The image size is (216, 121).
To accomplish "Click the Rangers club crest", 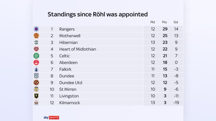I will click(36, 29).
